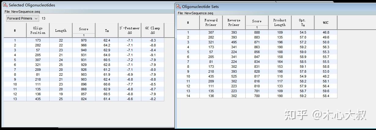Click Forward Primer header in Oligonucleotide Sets
This screenshot has width=376, height=130.
click(x=211, y=23)
